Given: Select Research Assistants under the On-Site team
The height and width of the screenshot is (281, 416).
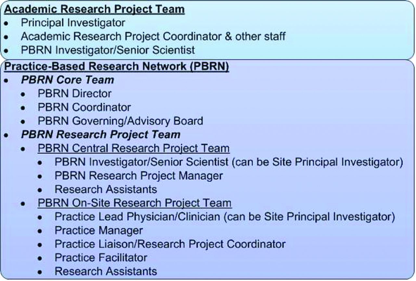Looking at the screenshot, I should point(106,271).
